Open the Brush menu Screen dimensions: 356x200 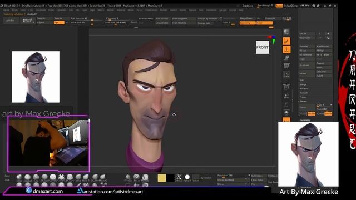[x=14, y=10]
